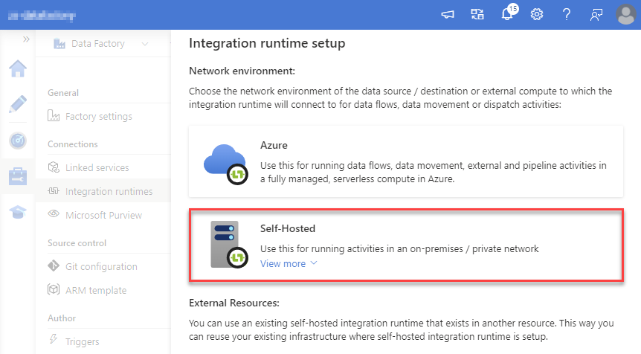Click the help question mark icon
The width and height of the screenshot is (641, 354).
566,14
